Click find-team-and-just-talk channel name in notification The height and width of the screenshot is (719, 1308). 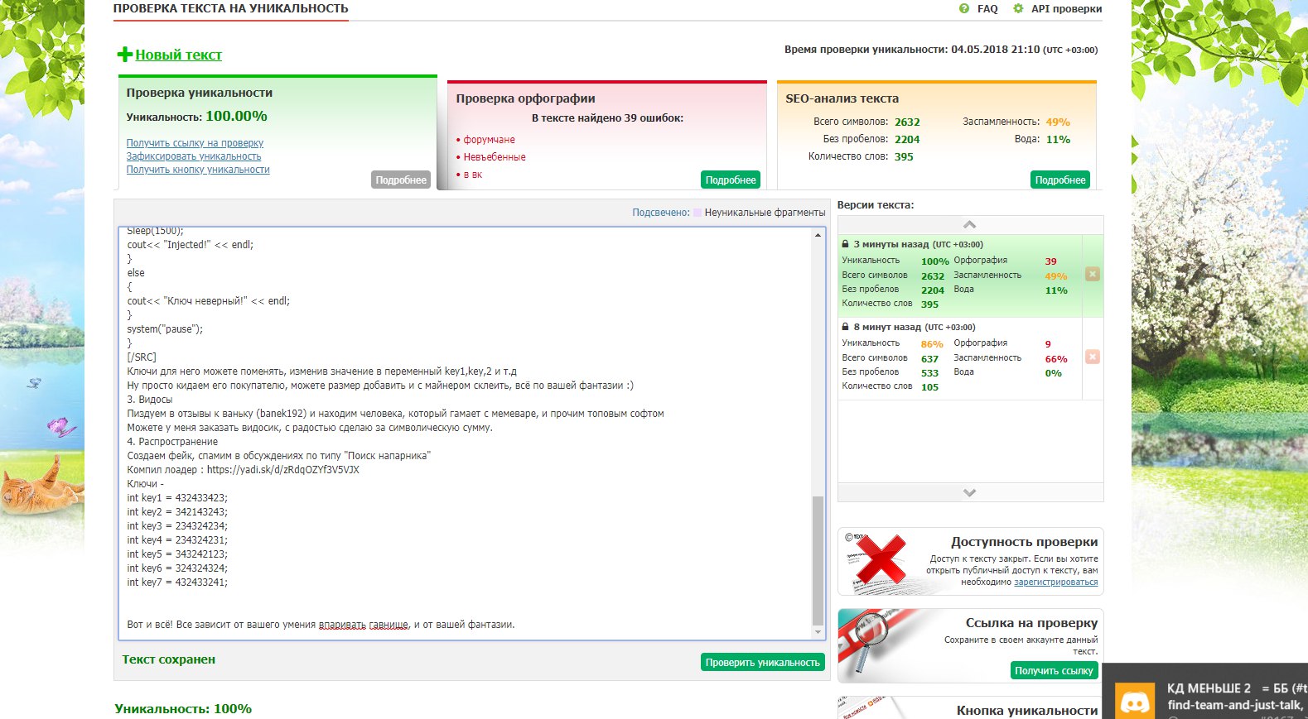[1236, 705]
